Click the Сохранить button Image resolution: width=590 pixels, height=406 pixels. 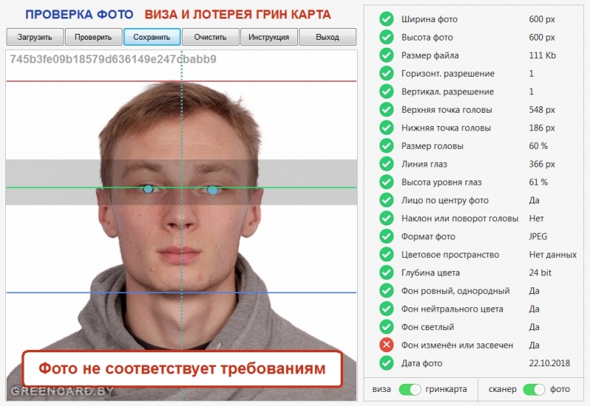coord(152,37)
